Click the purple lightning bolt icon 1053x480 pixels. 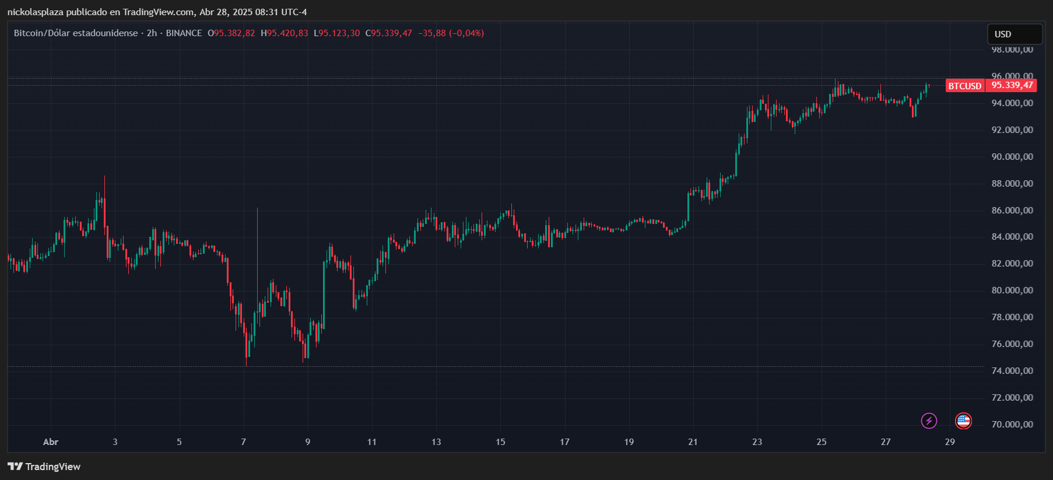click(929, 421)
